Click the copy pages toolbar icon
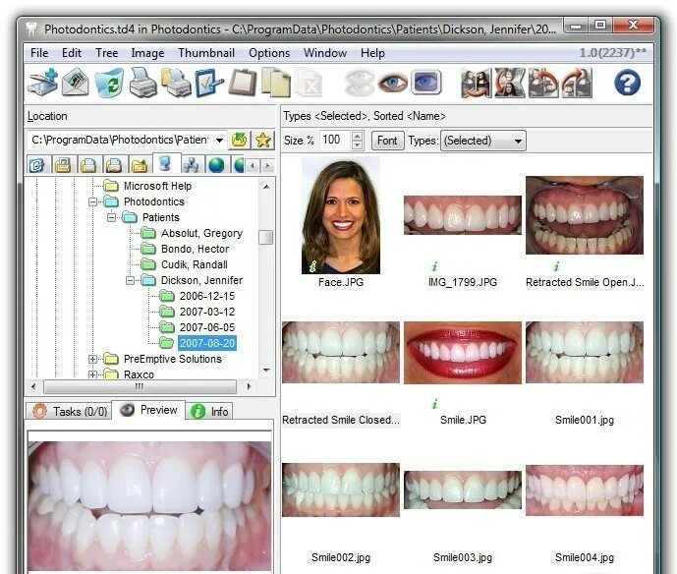Viewport: 677px width, 574px height. point(276,83)
